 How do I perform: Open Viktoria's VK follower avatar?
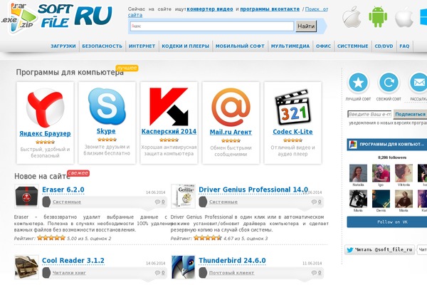(404, 173)
